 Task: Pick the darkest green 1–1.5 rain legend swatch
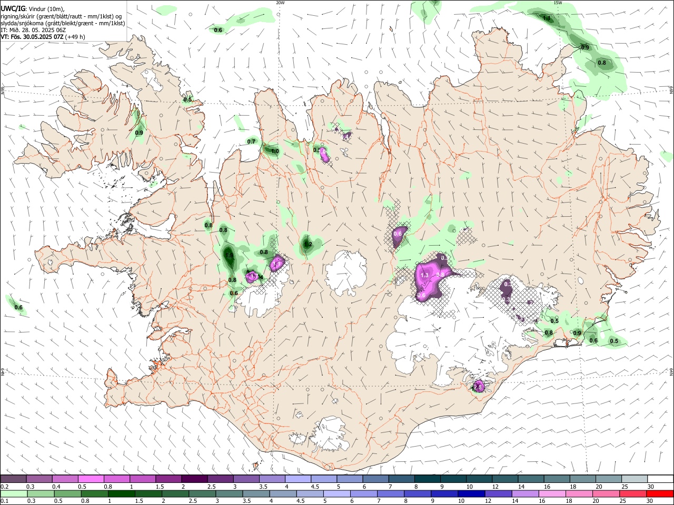121,493
